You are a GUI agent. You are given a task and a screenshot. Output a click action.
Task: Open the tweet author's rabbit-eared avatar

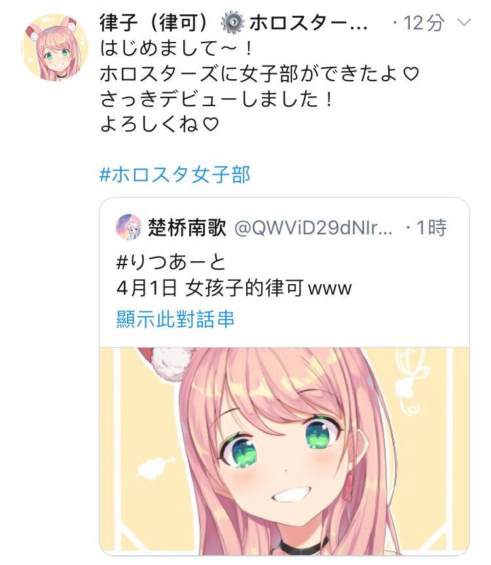(55, 47)
